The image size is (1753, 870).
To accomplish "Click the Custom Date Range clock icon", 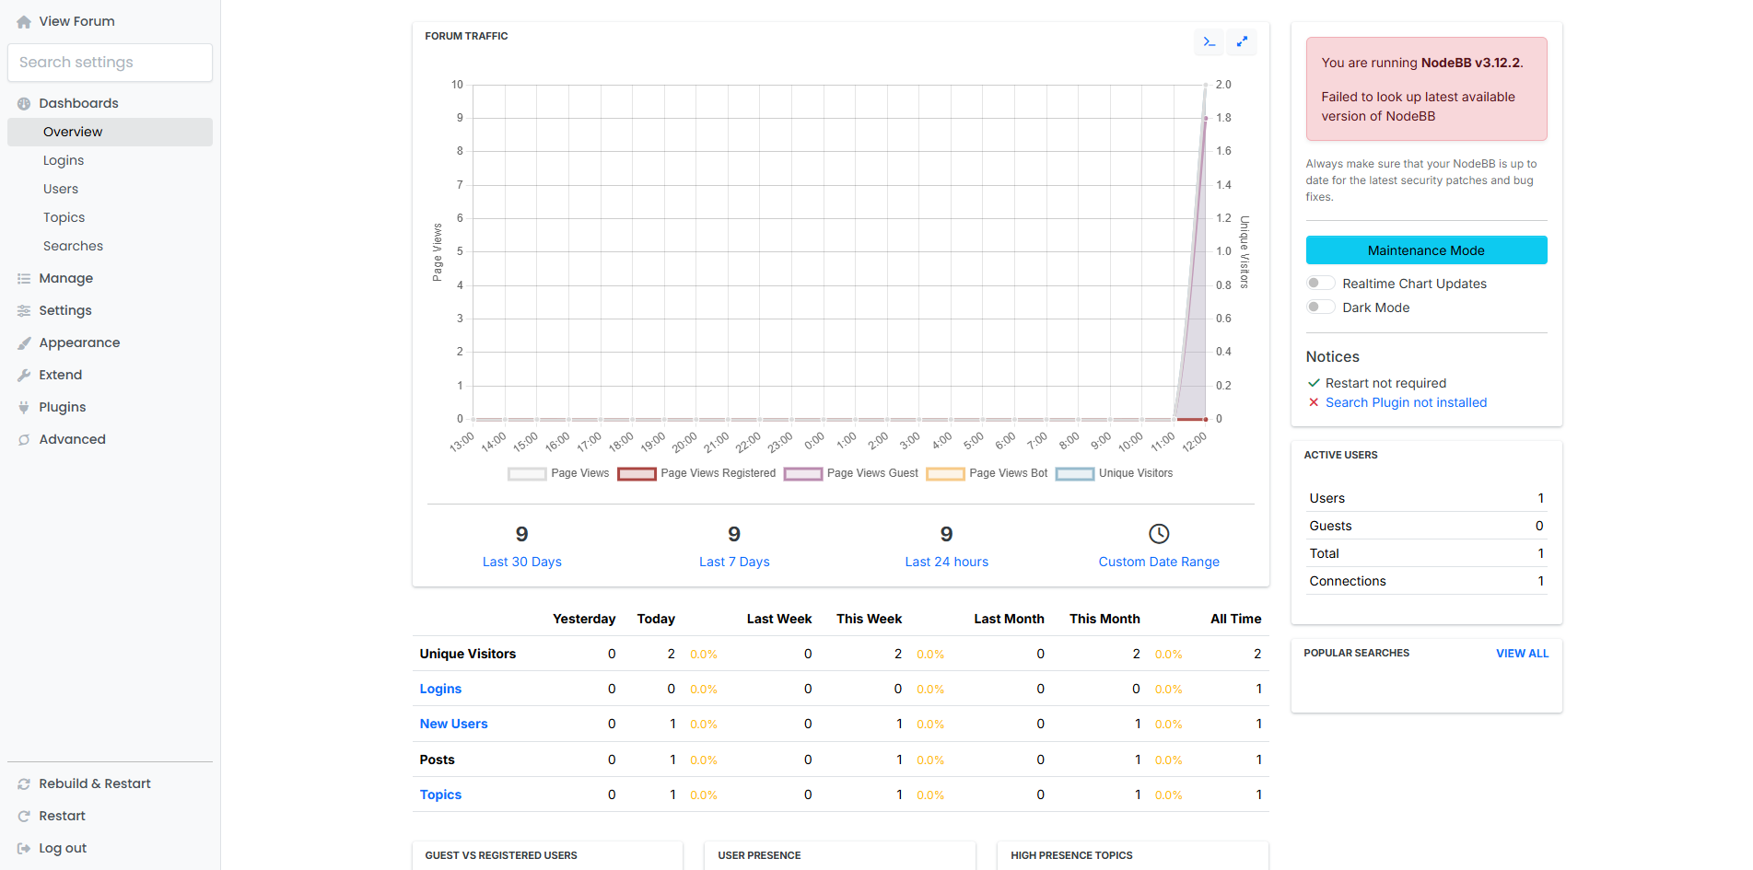I will (1159, 534).
